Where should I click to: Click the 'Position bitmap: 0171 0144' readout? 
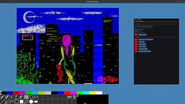tap(144, 26)
